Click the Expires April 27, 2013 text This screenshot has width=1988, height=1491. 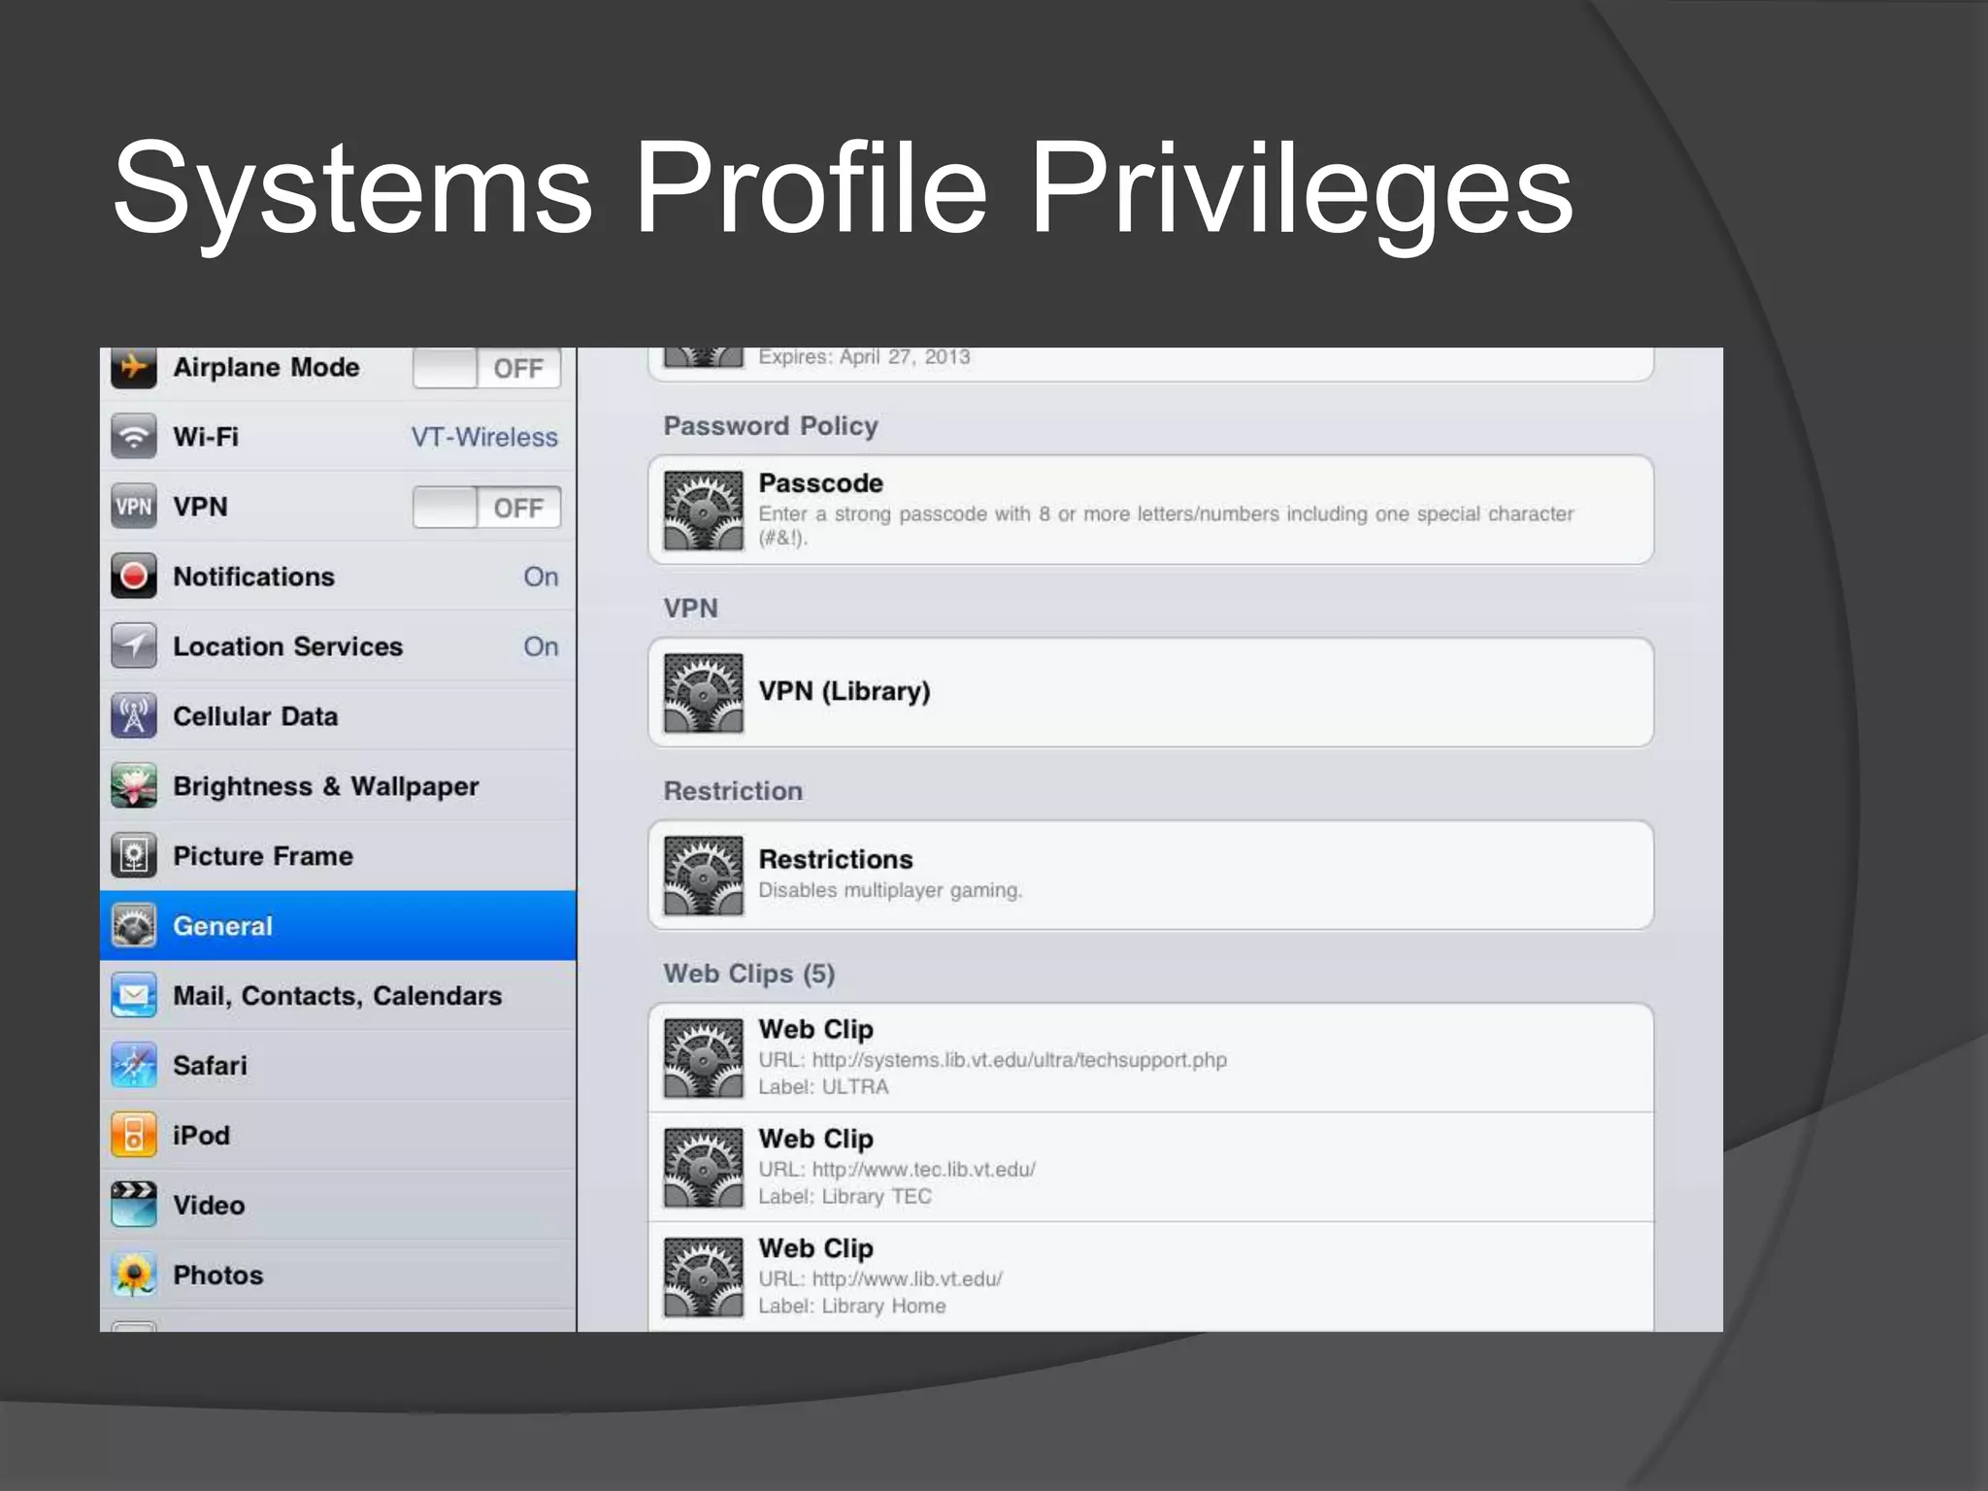point(864,357)
